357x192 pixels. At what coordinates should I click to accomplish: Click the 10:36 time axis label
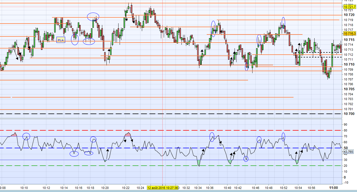click(x=210, y=188)
